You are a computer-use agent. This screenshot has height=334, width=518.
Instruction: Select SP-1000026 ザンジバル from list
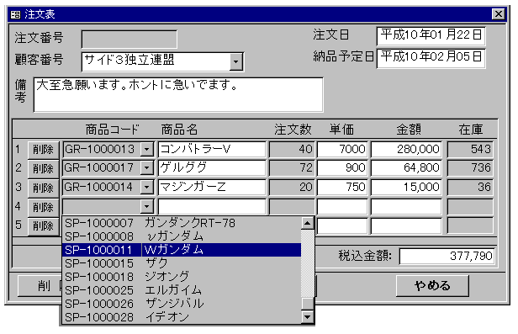182,304
